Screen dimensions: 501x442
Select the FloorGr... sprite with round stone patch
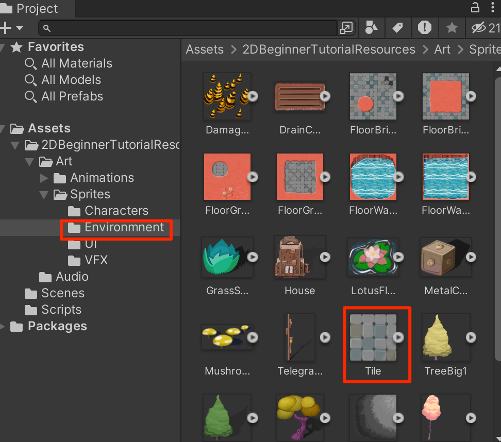pos(227,177)
